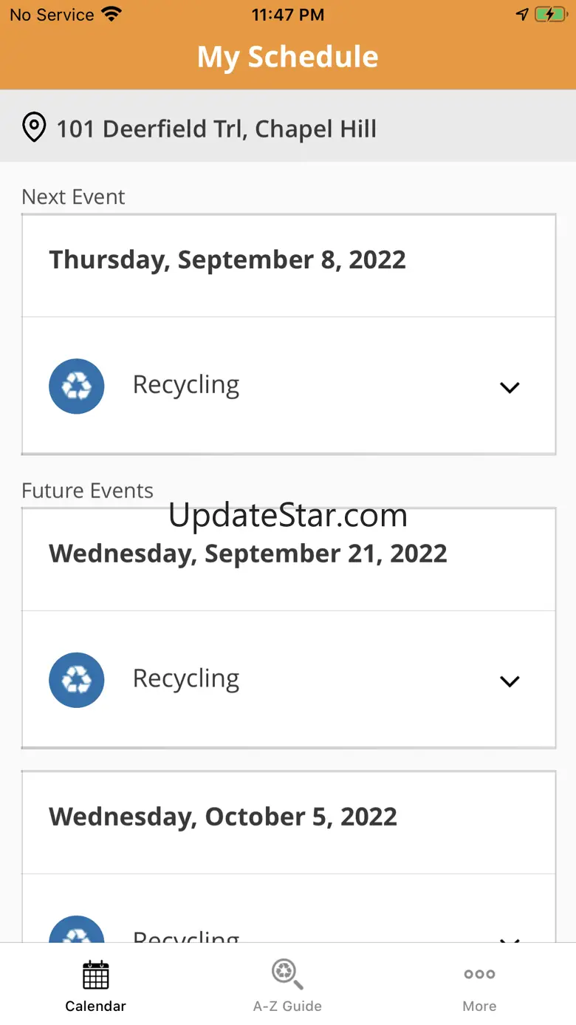Screen dimensions: 576x1025
Task: Open the A-Z Guide search icon
Action: click(287, 975)
